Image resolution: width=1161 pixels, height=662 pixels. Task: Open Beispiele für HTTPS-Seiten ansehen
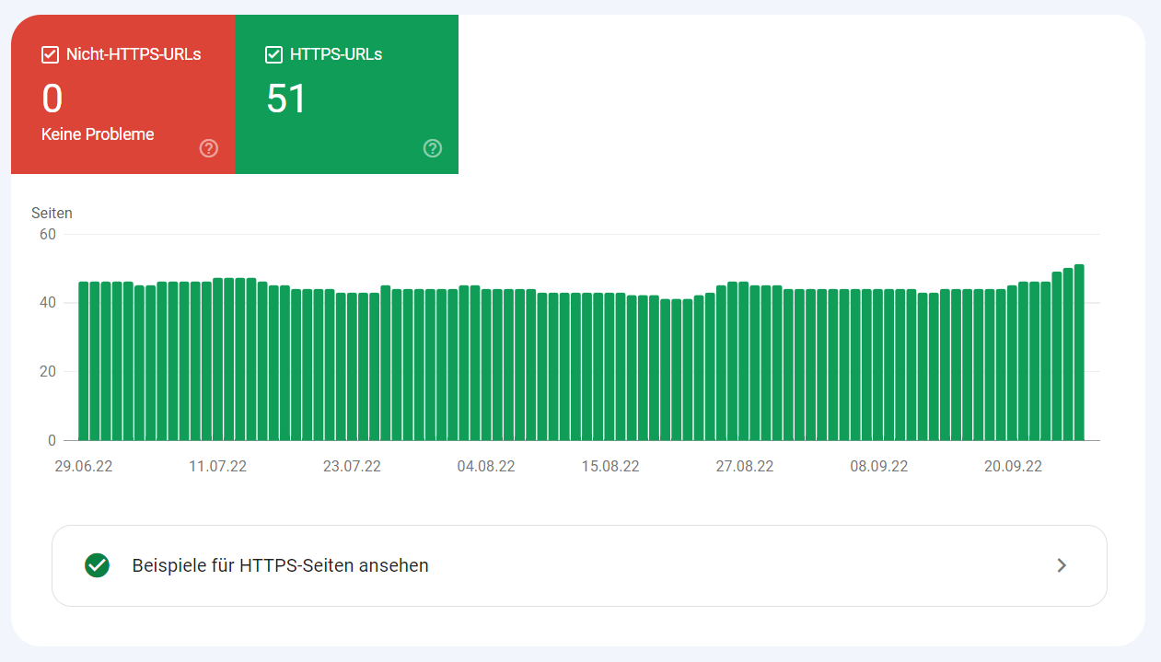point(282,565)
